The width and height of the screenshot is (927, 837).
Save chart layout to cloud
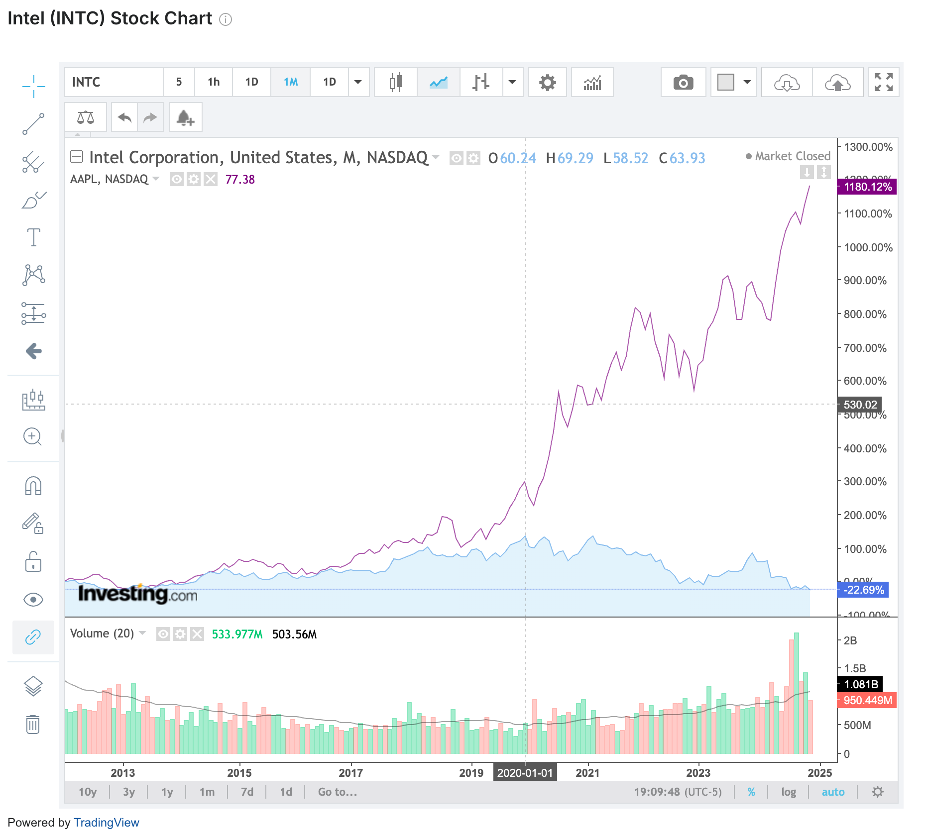[x=838, y=82]
